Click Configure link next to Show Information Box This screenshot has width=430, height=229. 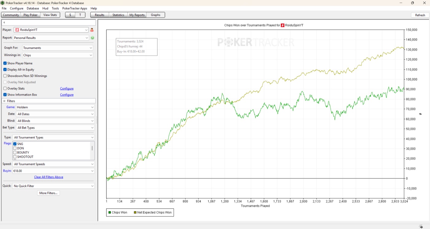point(67,95)
